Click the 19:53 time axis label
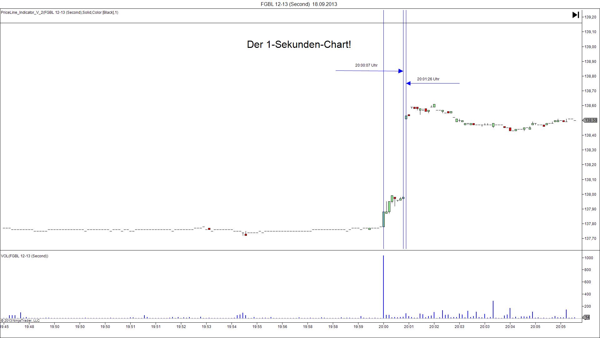The image size is (600, 338). 206,327
